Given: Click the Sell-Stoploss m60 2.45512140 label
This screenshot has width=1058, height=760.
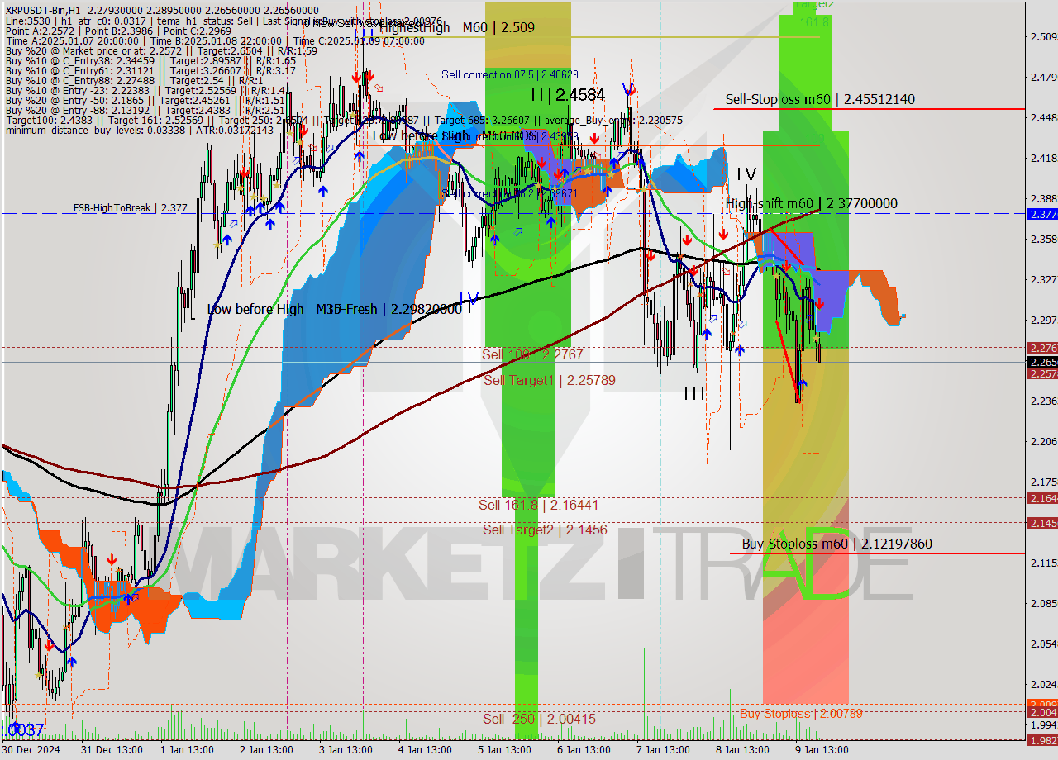Looking at the screenshot, I should click(820, 99).
